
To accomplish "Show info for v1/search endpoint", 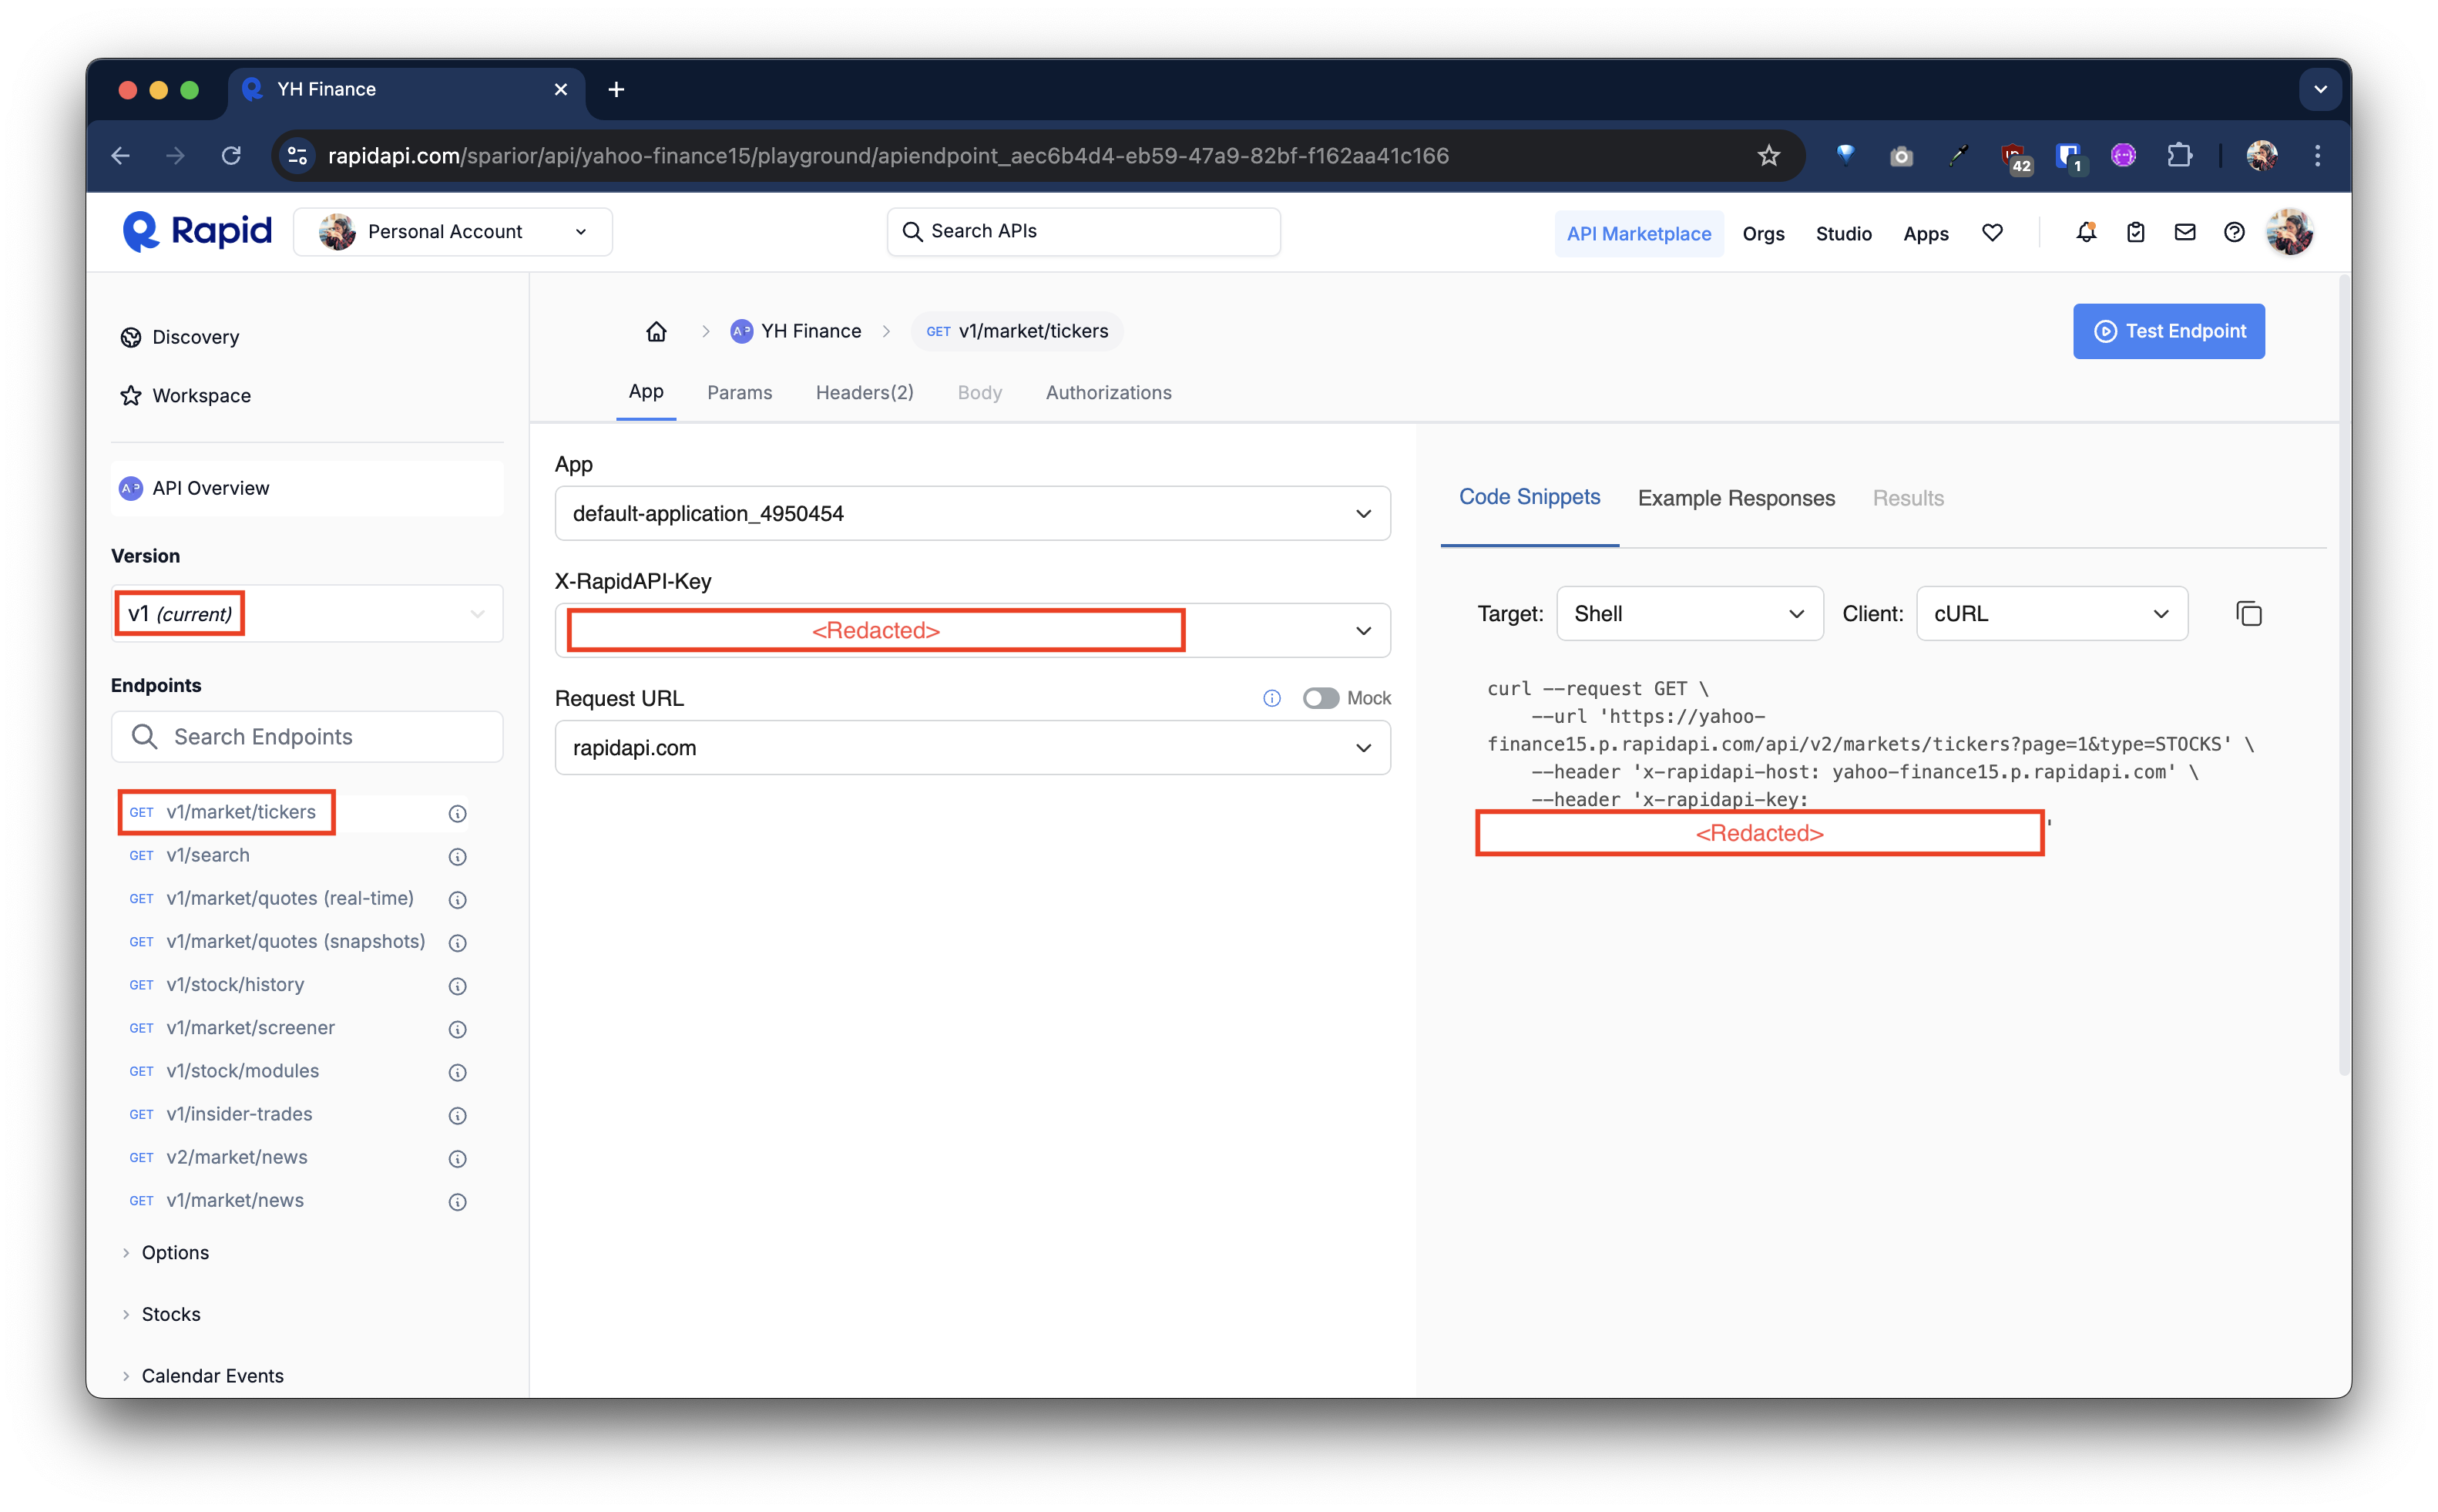I will (x=457, y=856).
